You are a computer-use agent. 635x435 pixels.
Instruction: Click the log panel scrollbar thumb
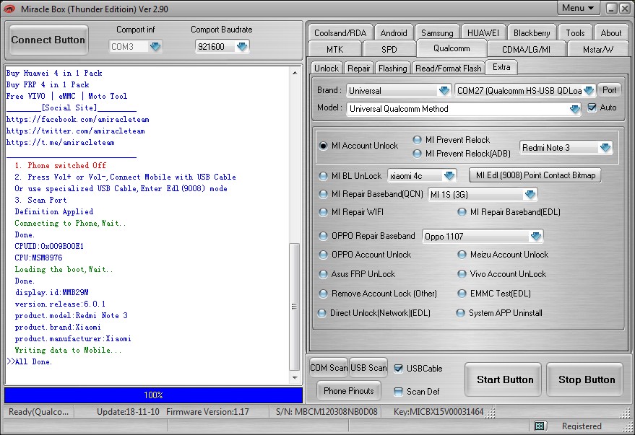click(295, 307)
